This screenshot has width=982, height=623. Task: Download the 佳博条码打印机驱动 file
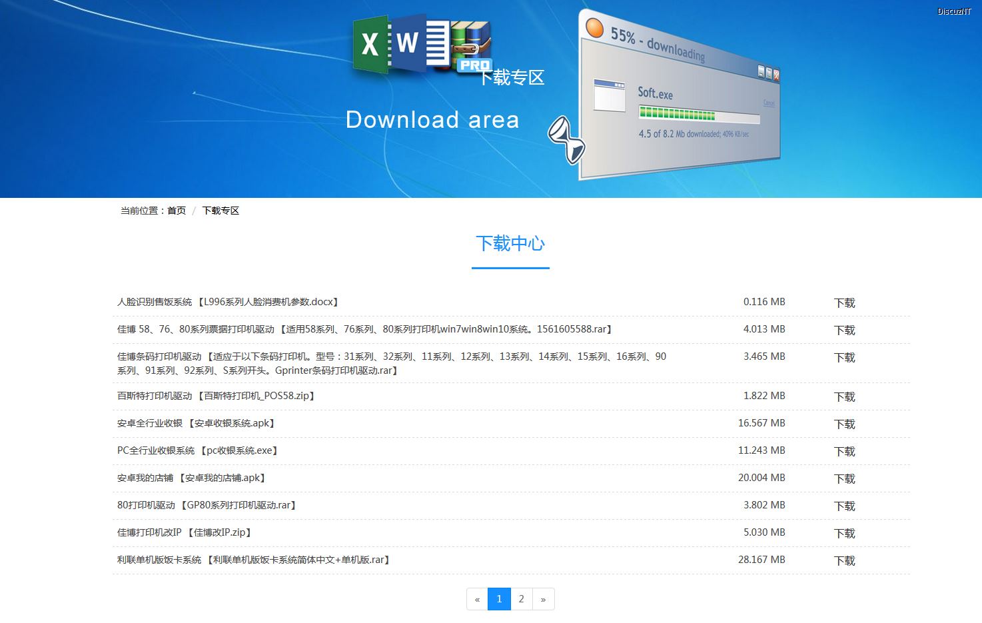(x=844, y=357)
